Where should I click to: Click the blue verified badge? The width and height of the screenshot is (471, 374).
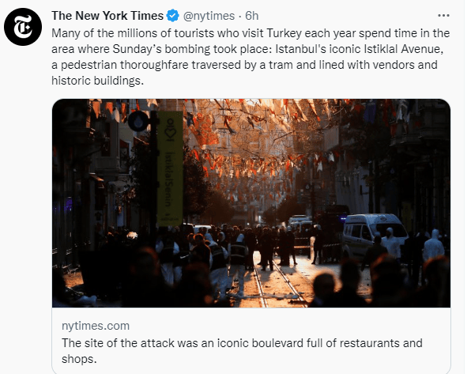coord(173,16)
